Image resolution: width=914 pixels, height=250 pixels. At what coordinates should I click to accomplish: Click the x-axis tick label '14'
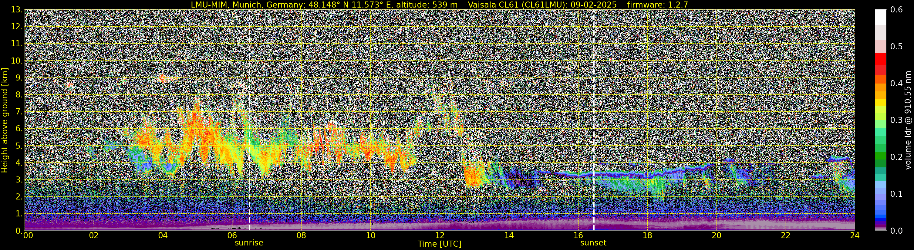[x=509, y=235]
